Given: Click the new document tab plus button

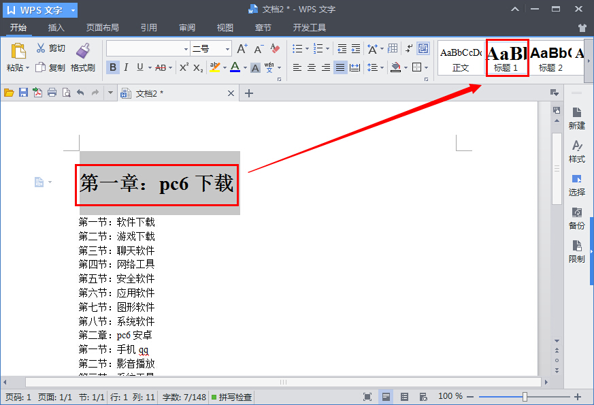Looking at the screenshot, I should coord(249,93).
